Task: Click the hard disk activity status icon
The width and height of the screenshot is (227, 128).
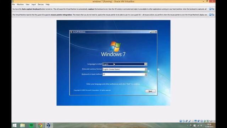Action: 181,121
